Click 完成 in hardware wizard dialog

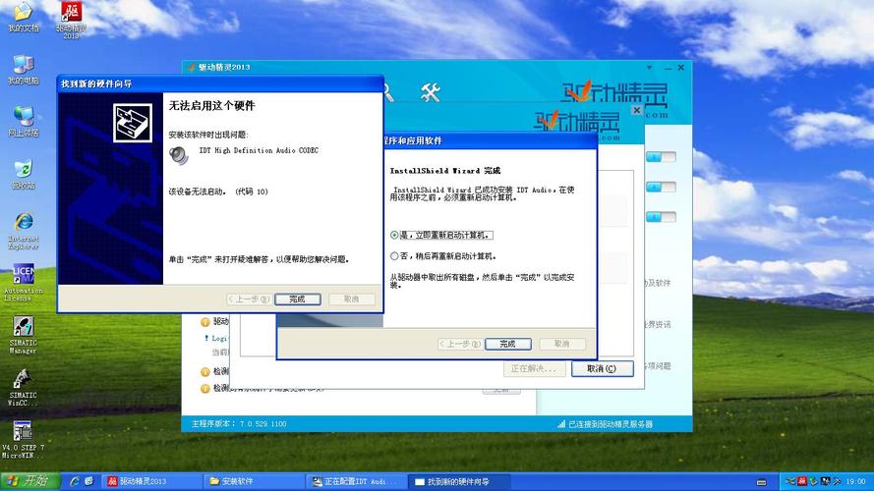298,299
